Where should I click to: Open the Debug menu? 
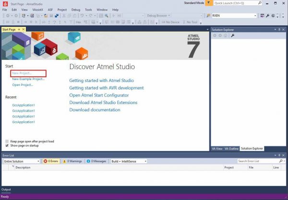point(76,10)
